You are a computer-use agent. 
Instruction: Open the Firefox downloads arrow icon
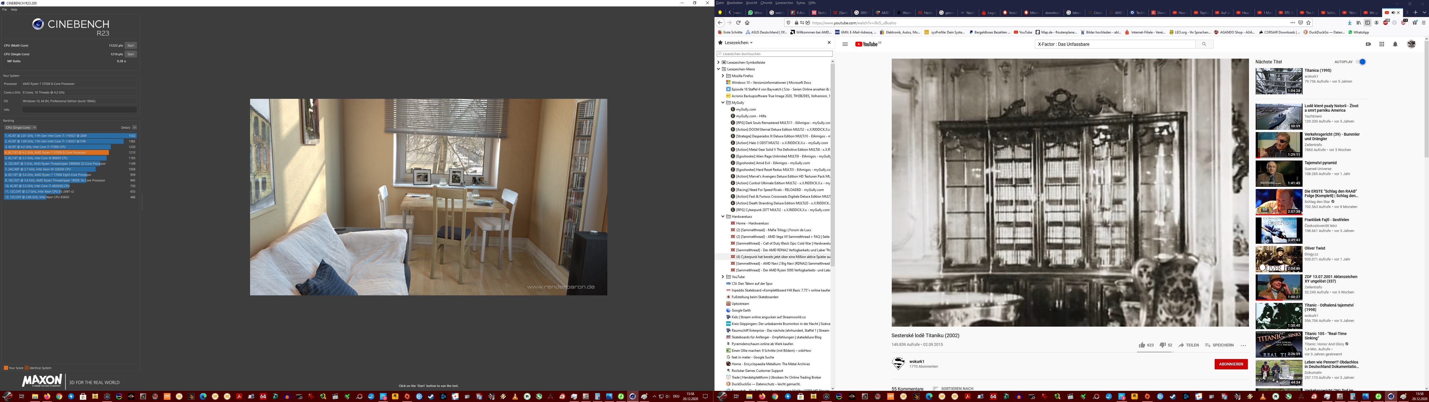[x=1350, y=23]
